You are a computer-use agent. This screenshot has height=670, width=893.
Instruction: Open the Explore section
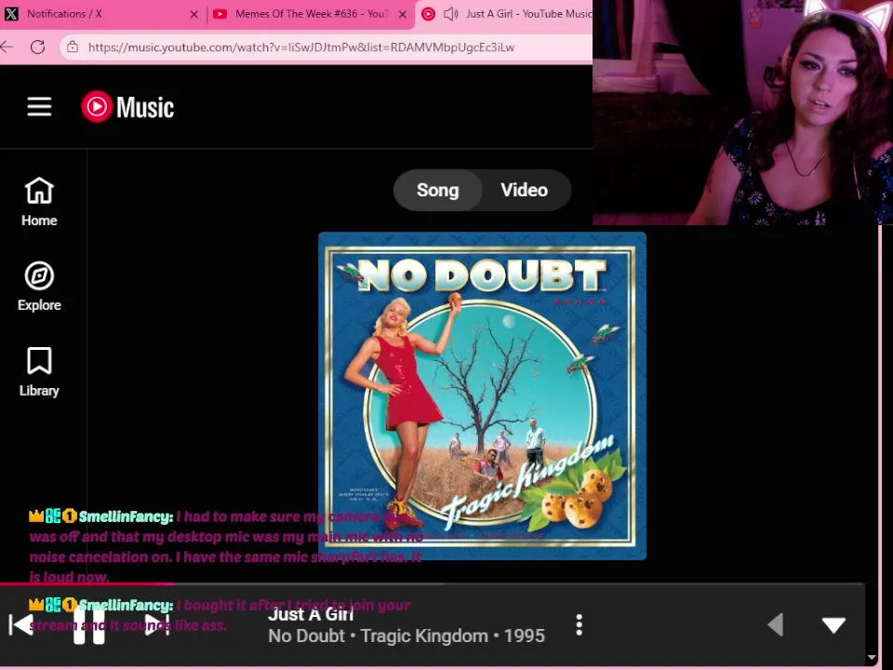39,287
